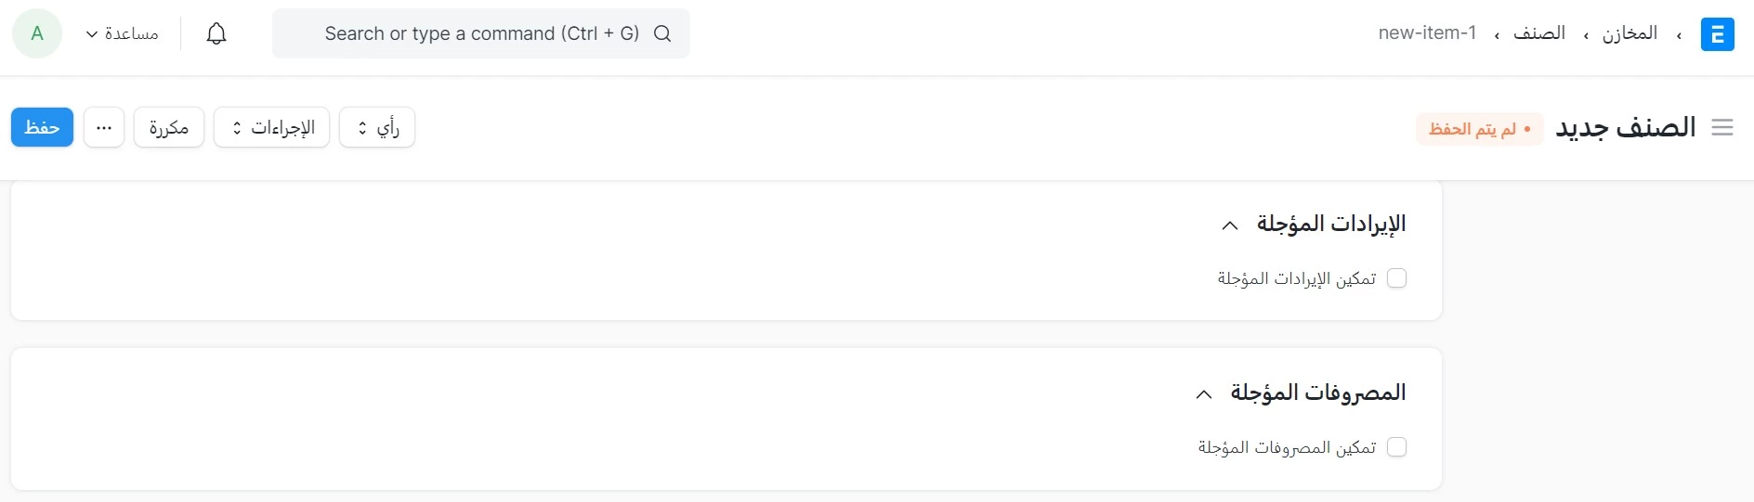Open the notifications bell icon
The image size is (1754, 502).
click(216, 33)
